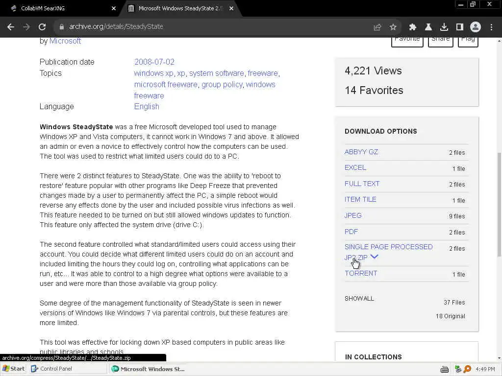Switch to the CollabVM SearXNG tab
Viewport: 502px width, 376px height.
tap(61, 8)
